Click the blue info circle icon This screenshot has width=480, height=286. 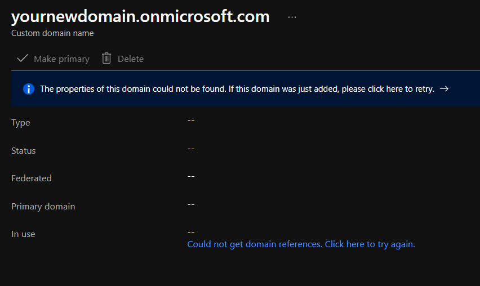click(29, 89)
